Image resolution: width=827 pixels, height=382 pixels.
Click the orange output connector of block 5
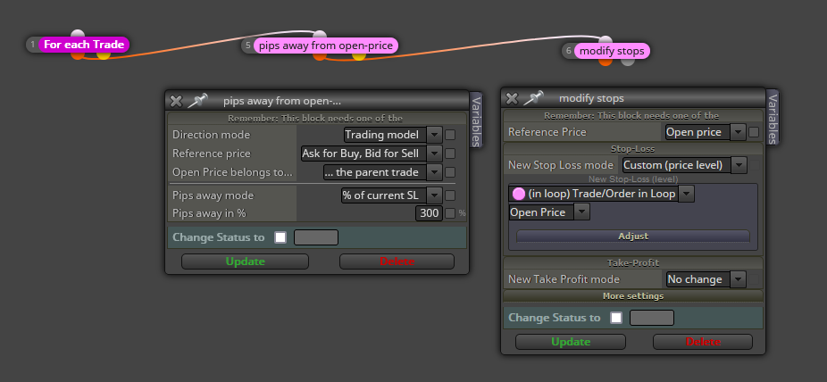(x=320, y=56)
